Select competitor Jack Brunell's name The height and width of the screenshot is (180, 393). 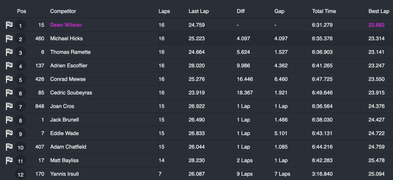pos(64,120)
